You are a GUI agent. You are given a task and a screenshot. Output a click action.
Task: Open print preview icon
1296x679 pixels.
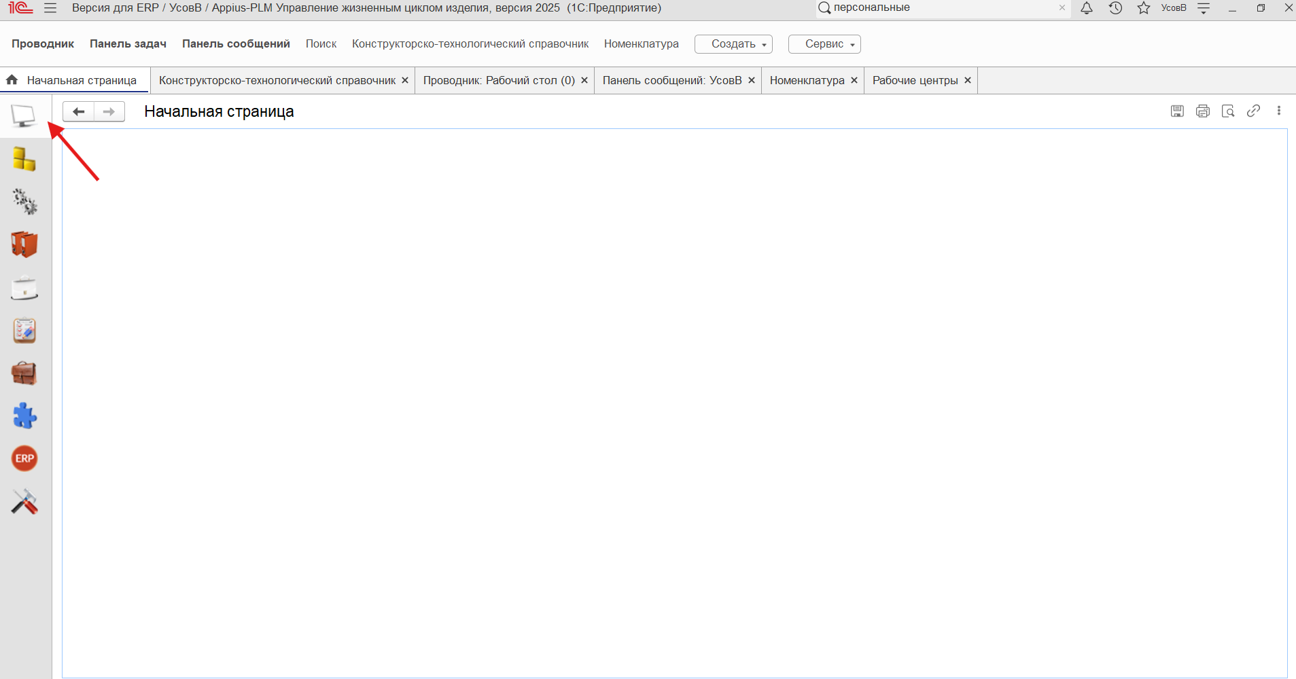pos(1228,111)
